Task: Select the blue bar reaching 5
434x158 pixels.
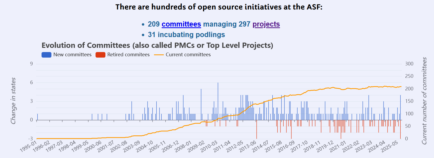Action: coord(201,104)
